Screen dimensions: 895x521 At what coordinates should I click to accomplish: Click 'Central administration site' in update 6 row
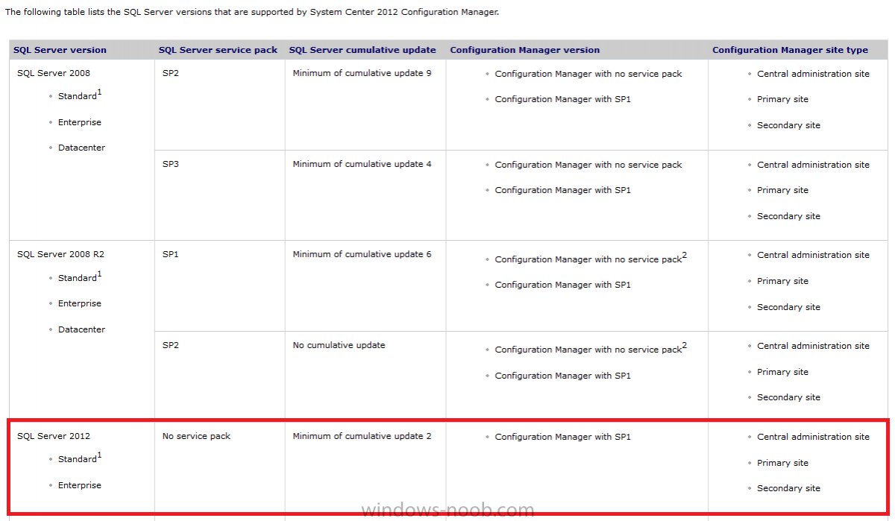pyautogui.click(x=813, y=255)
